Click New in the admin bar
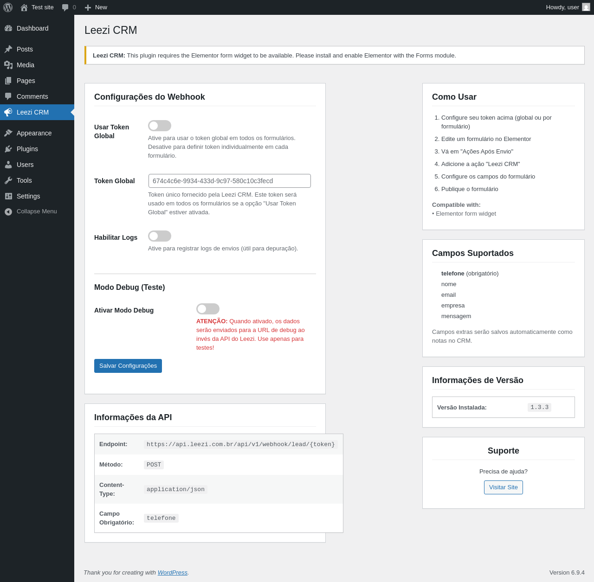This screenshot has height=582, width=594. (96, 7)
